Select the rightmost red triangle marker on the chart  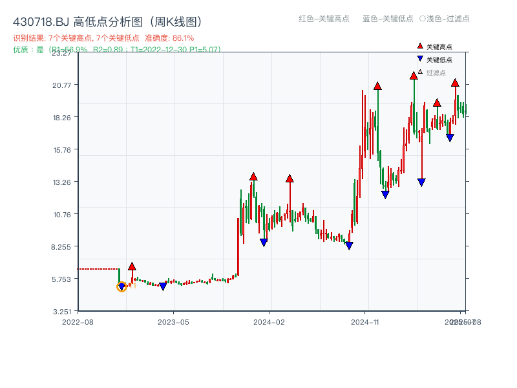(x=456, y=82)
